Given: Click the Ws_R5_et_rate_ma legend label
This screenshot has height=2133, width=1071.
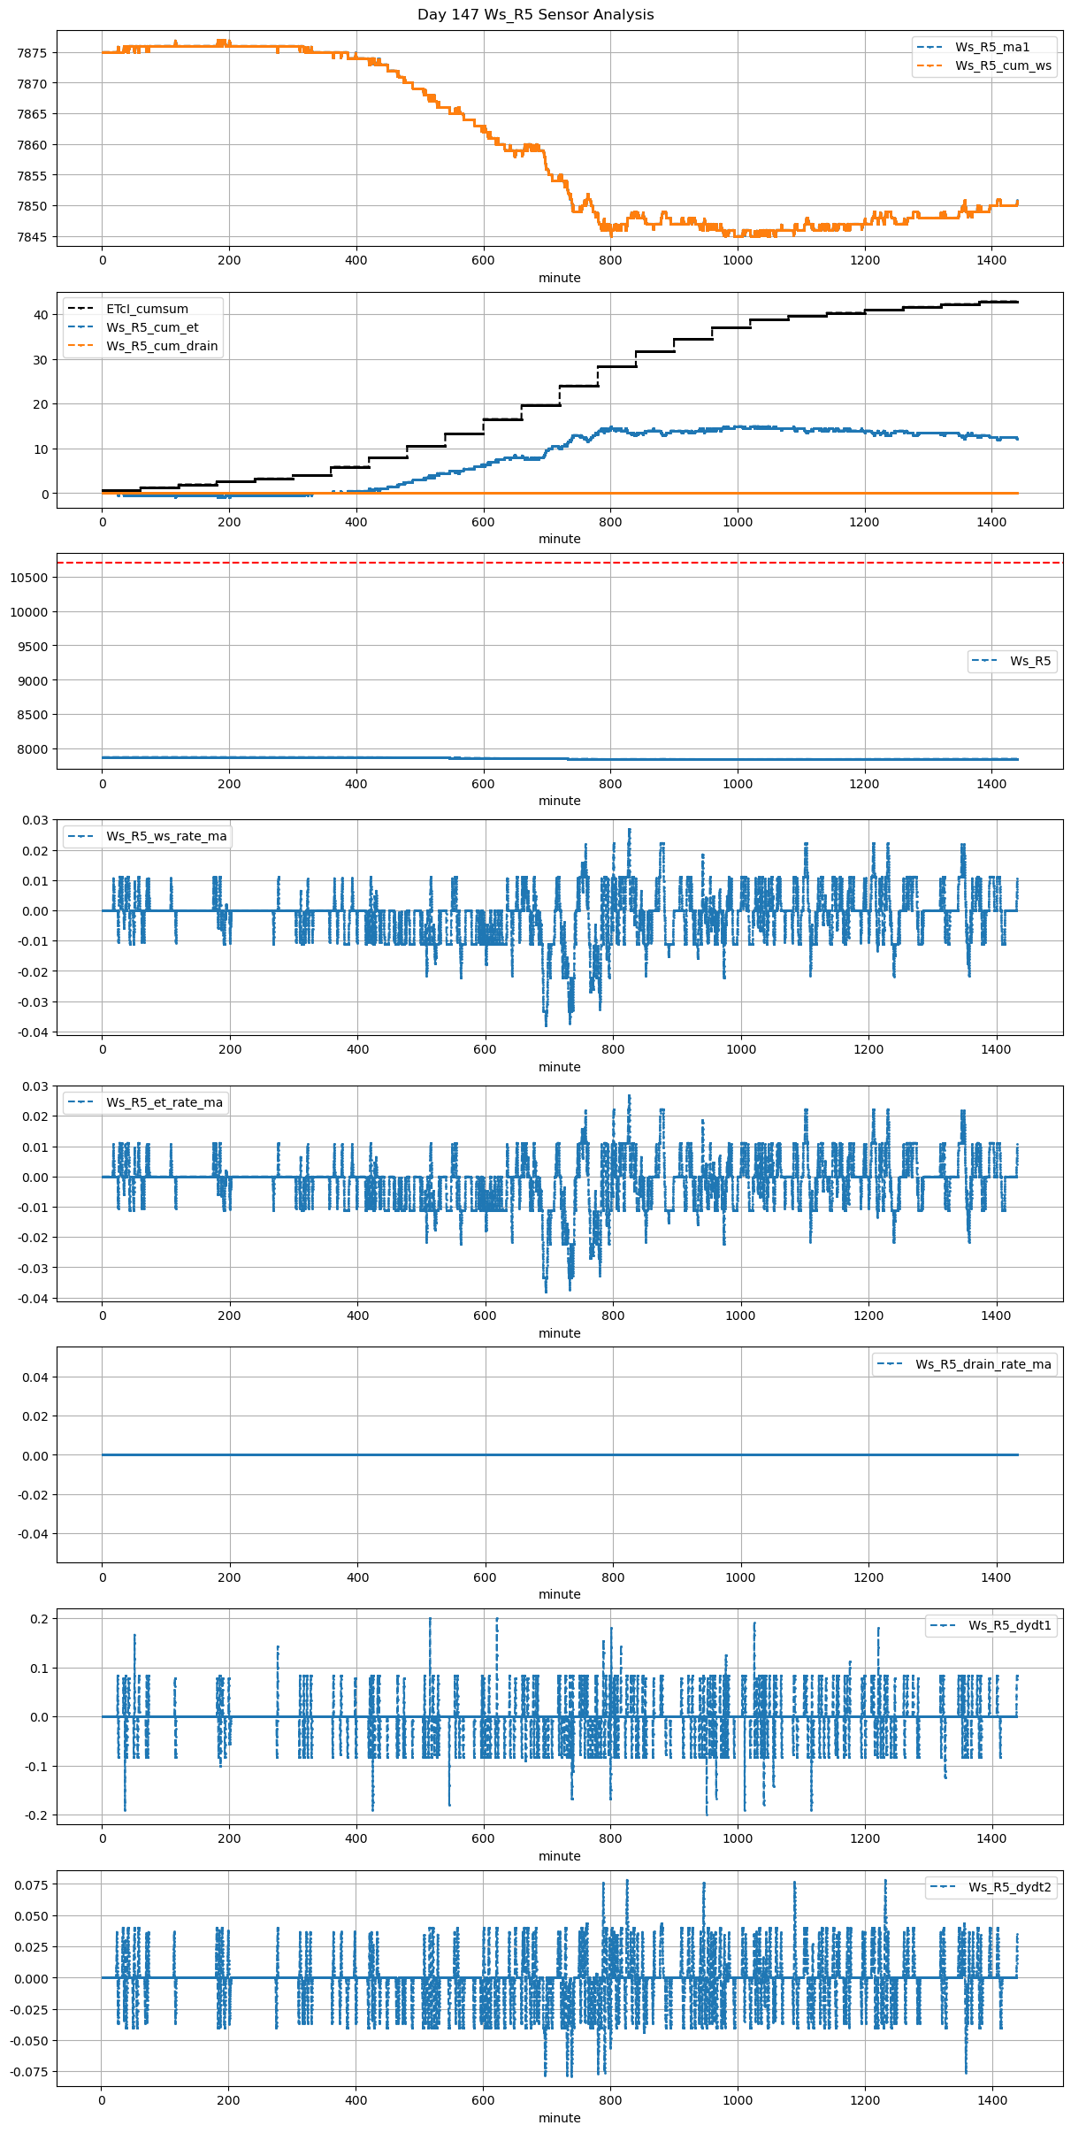Looking at the screenshot, I should point(164,1102).
